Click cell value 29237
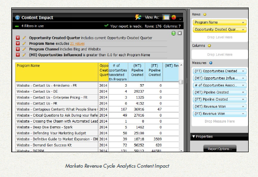The height and width of the screenshot is (177, 258). tap(139, 91)
